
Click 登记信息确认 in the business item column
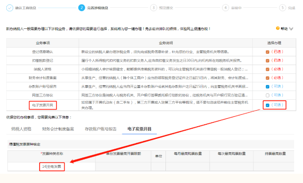click(x=43, y=52)
